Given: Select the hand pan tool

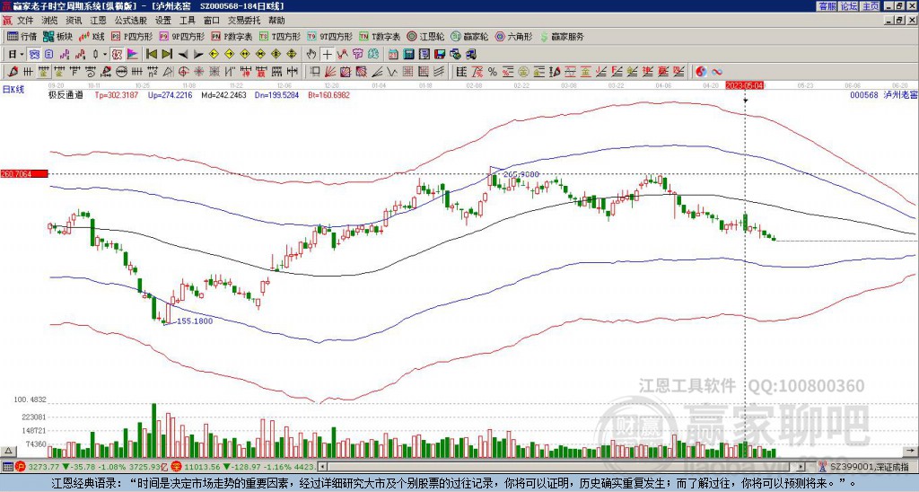Looking at the screenshot, I should click(x=311, y=54).
